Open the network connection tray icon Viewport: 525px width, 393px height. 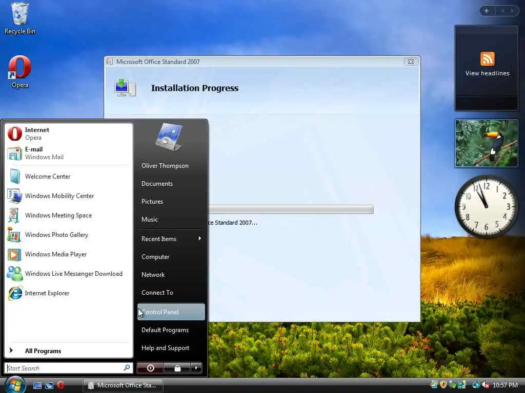coord(476,385)
